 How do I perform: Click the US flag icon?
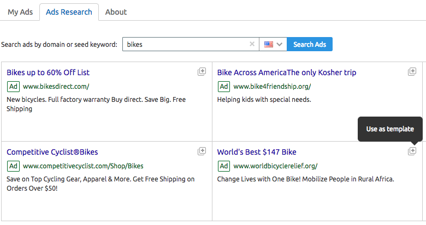(x=268, y=44)
